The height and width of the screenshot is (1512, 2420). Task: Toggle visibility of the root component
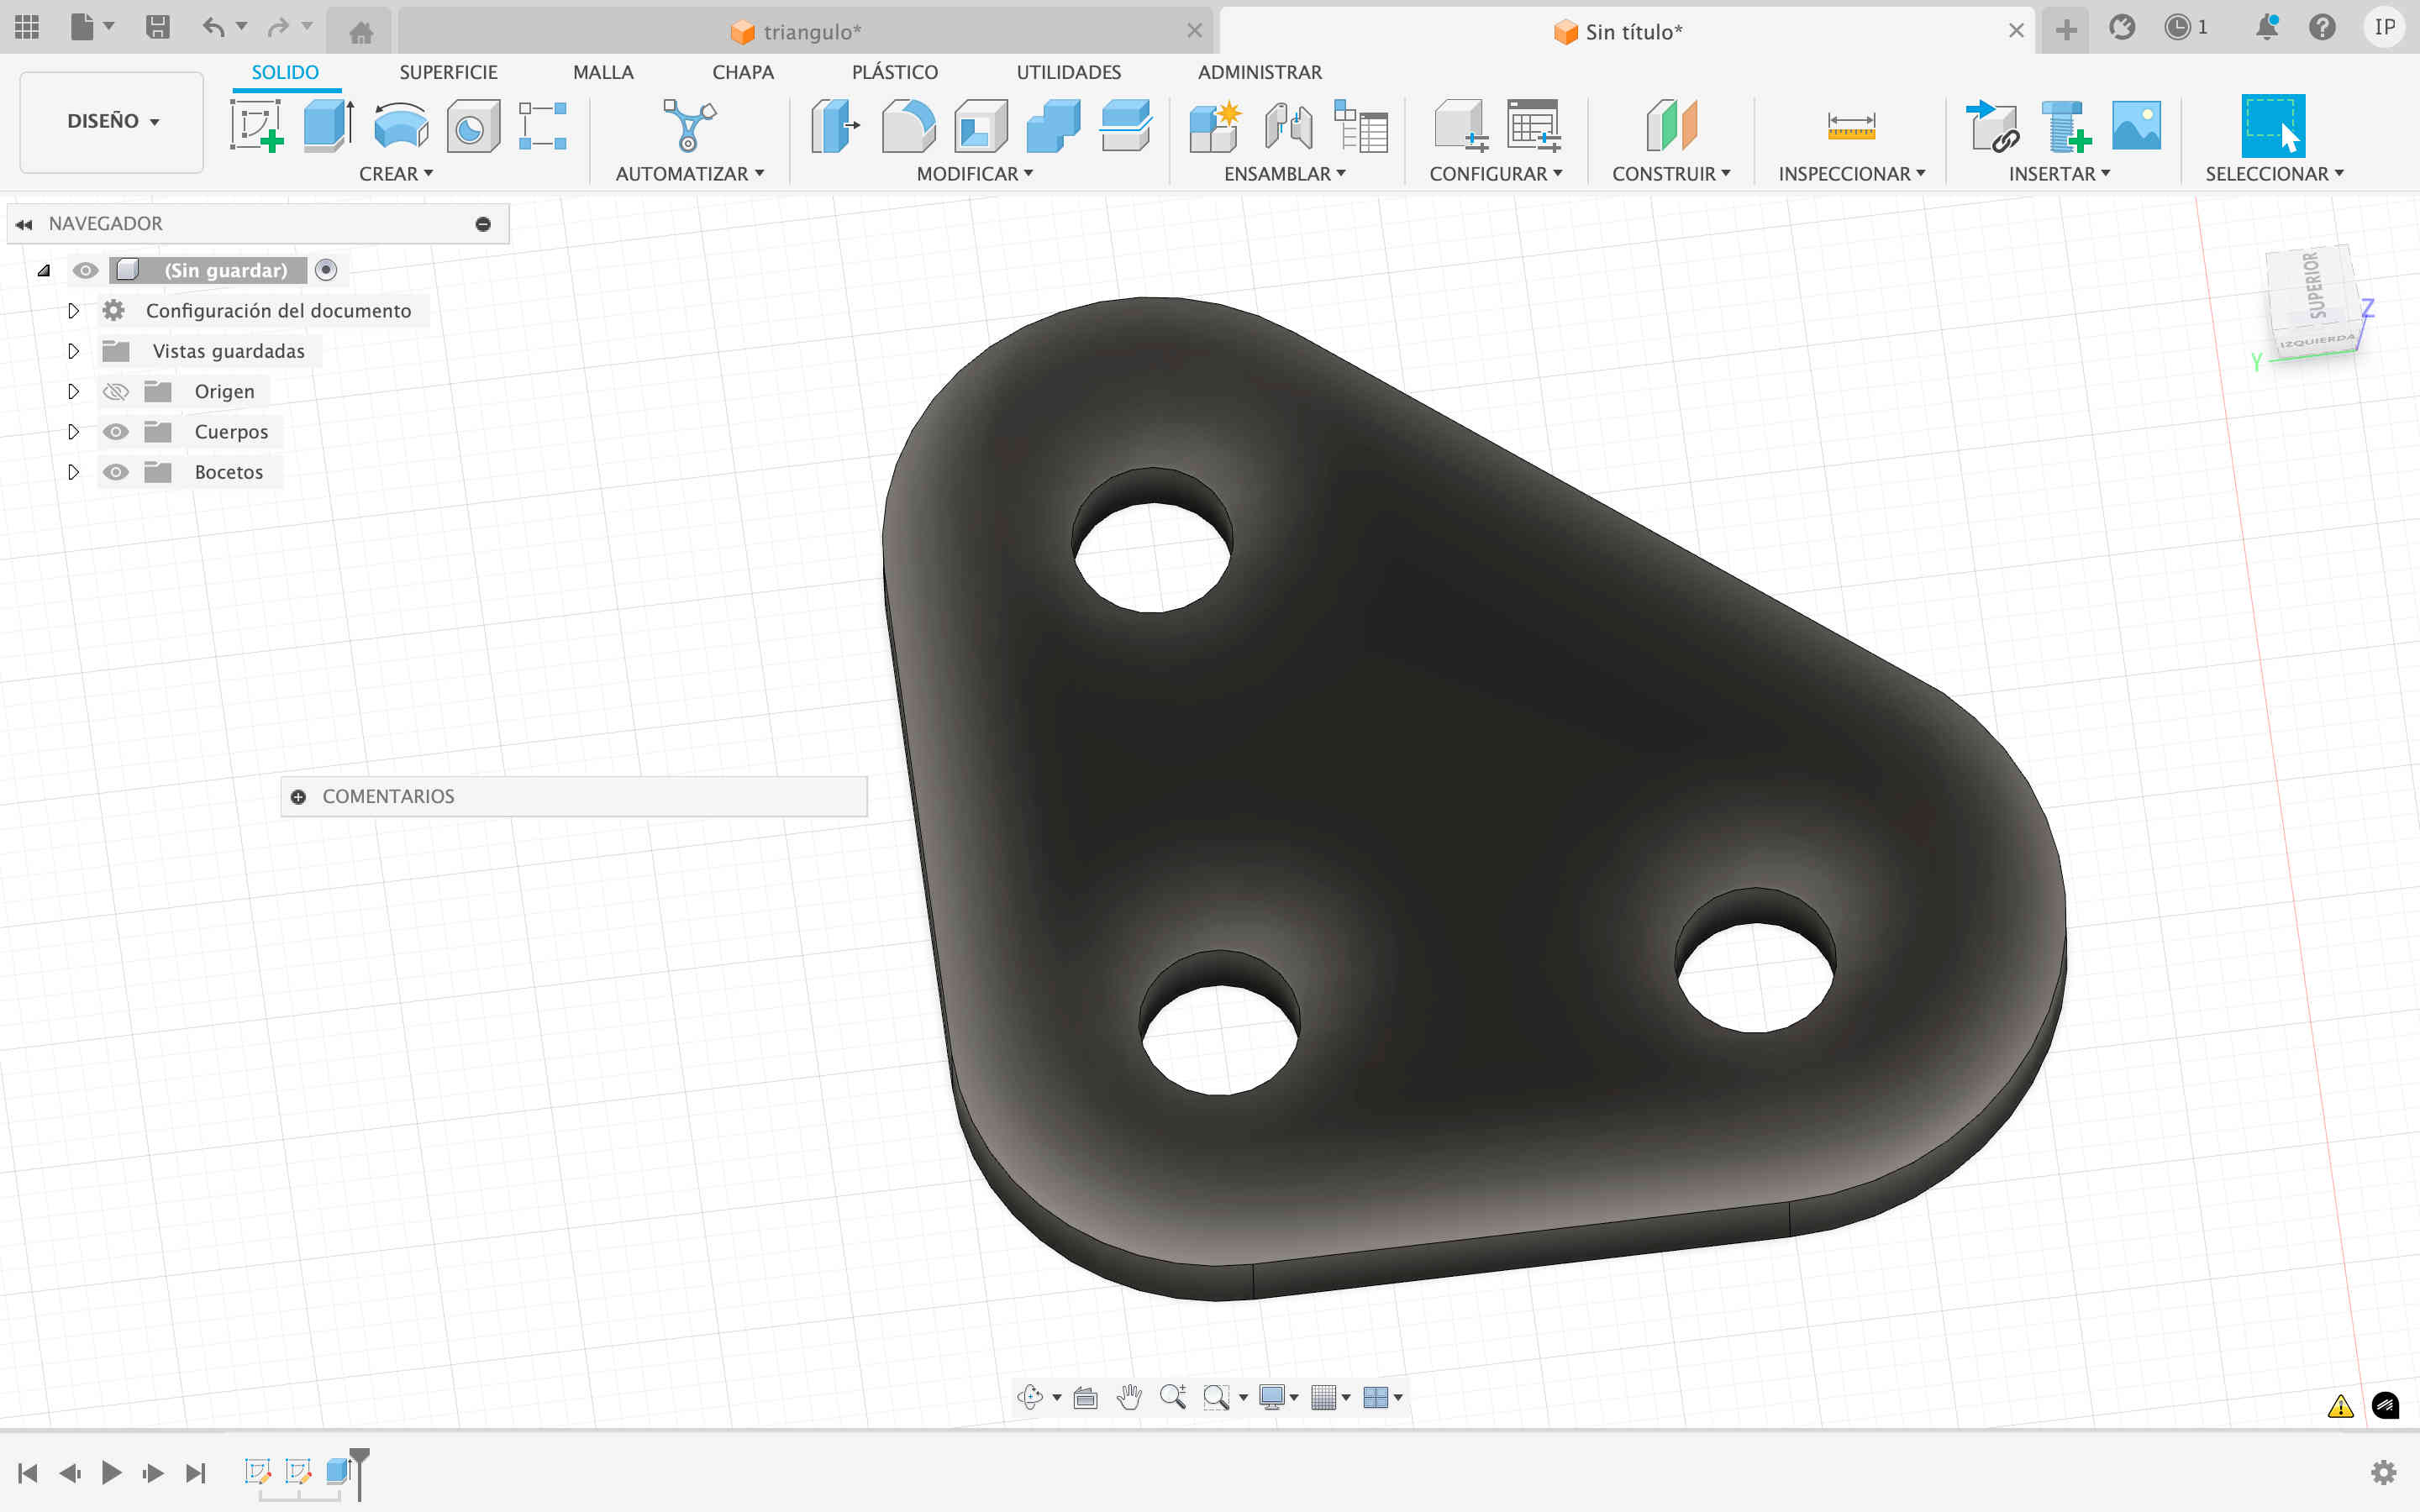click(86, 270)
